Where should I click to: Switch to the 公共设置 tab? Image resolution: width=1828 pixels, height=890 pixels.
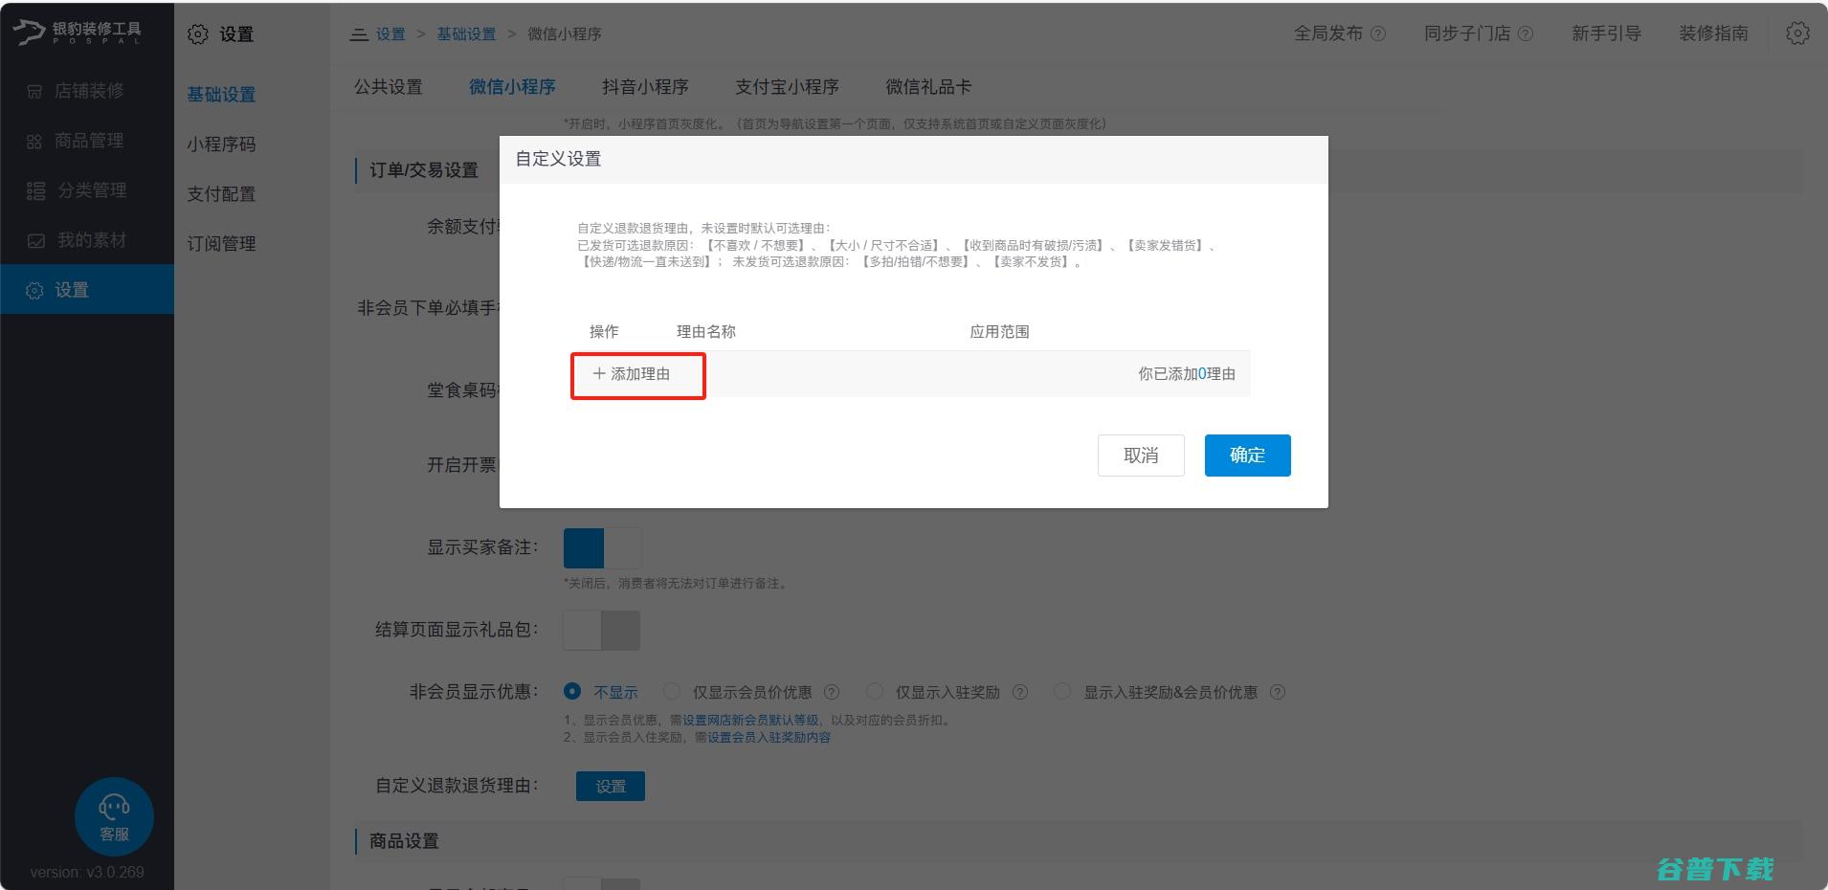[389, 87]
